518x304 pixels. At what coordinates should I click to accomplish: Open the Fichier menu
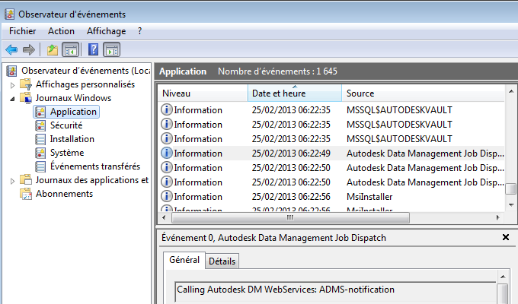click(23, 31)
